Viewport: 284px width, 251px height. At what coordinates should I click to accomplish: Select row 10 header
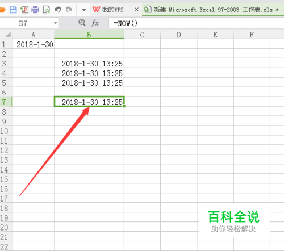tap(6, 131)
